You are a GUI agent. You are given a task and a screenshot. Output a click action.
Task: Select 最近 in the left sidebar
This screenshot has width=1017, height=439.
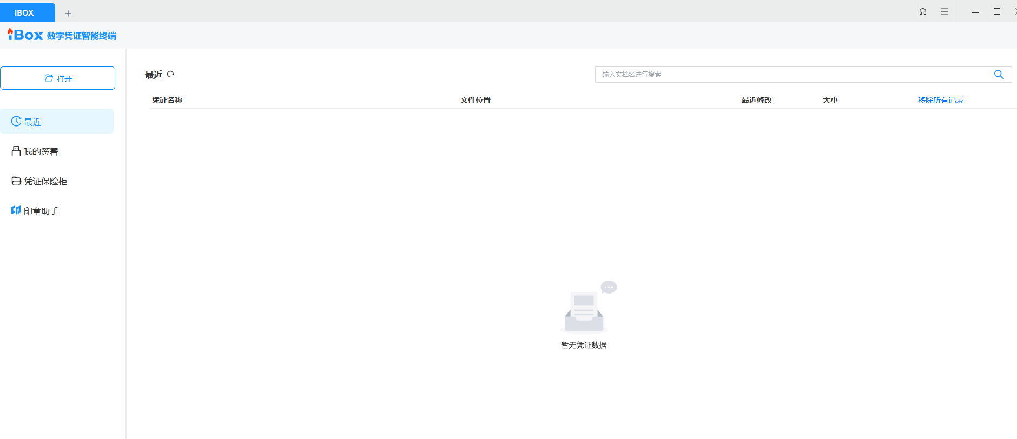32,122
